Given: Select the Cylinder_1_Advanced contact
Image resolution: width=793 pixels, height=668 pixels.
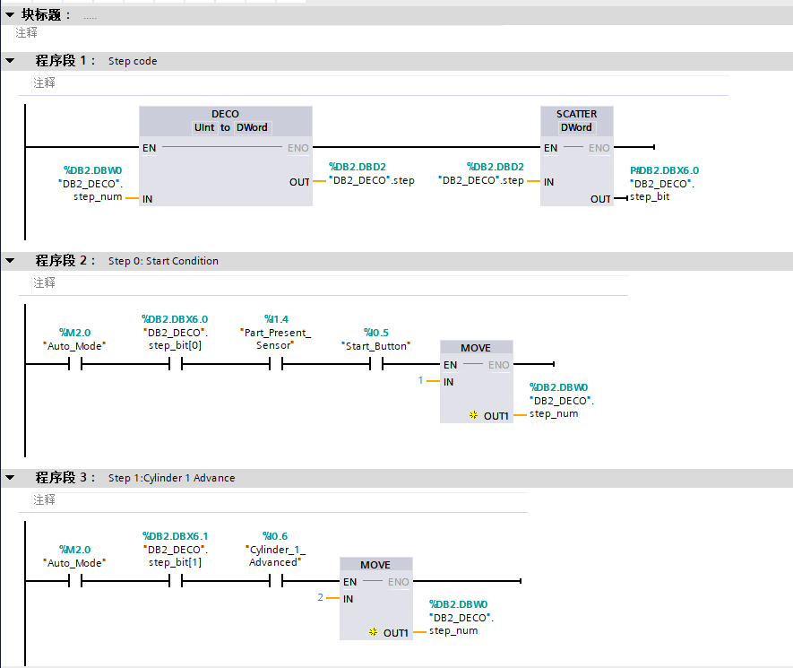Looking at the screenshot, I should click(x=275, y=581).
